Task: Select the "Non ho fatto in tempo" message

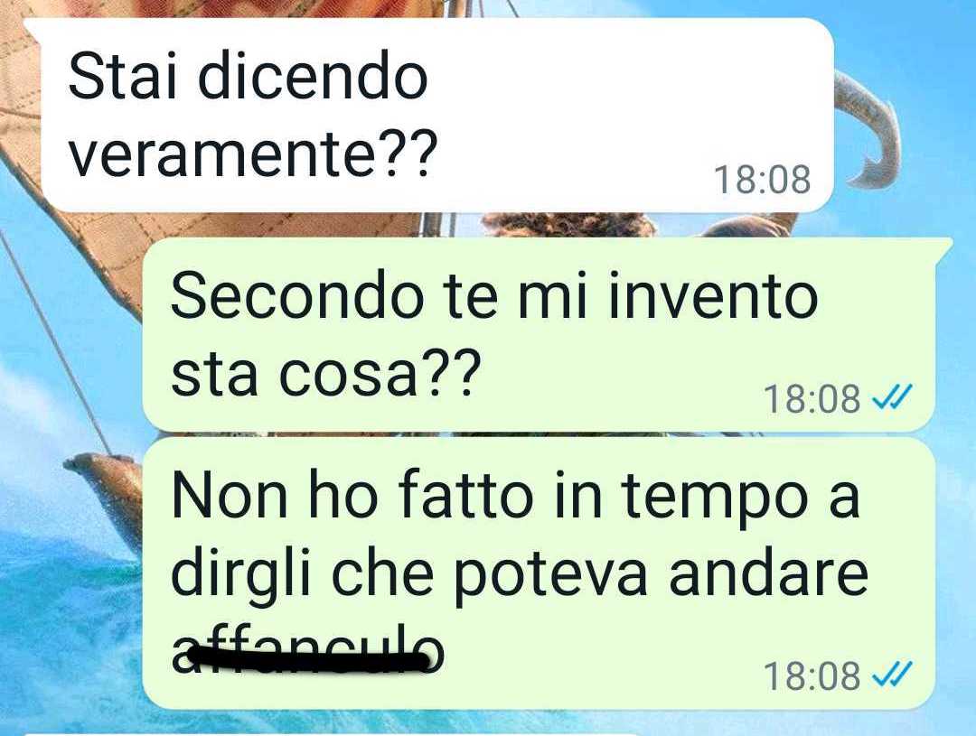Action: pos(539,573)
